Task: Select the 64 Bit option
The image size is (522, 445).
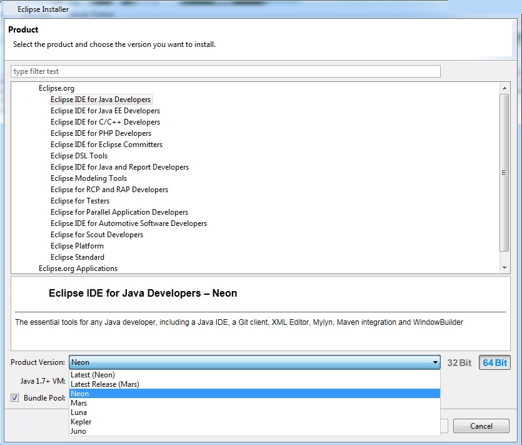Action: [x=494, y=362]
